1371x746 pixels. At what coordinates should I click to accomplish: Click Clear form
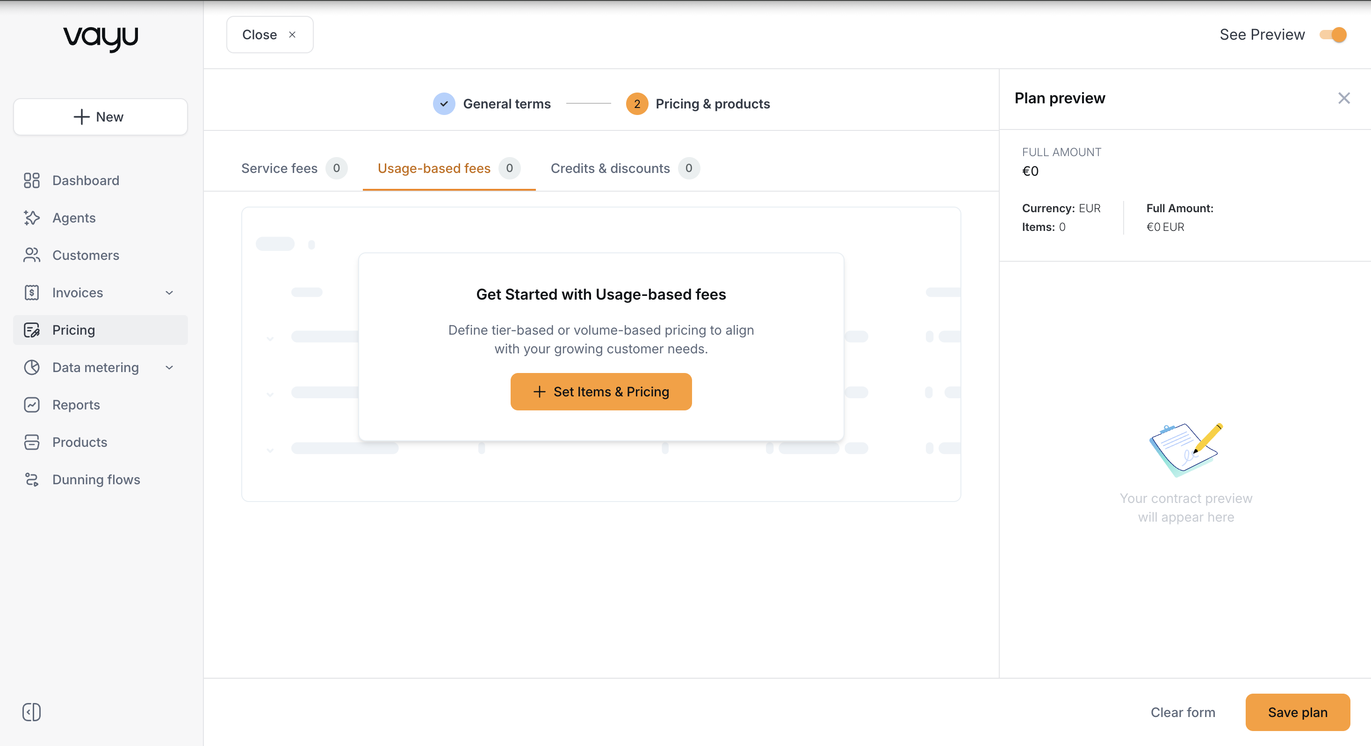1183,712
